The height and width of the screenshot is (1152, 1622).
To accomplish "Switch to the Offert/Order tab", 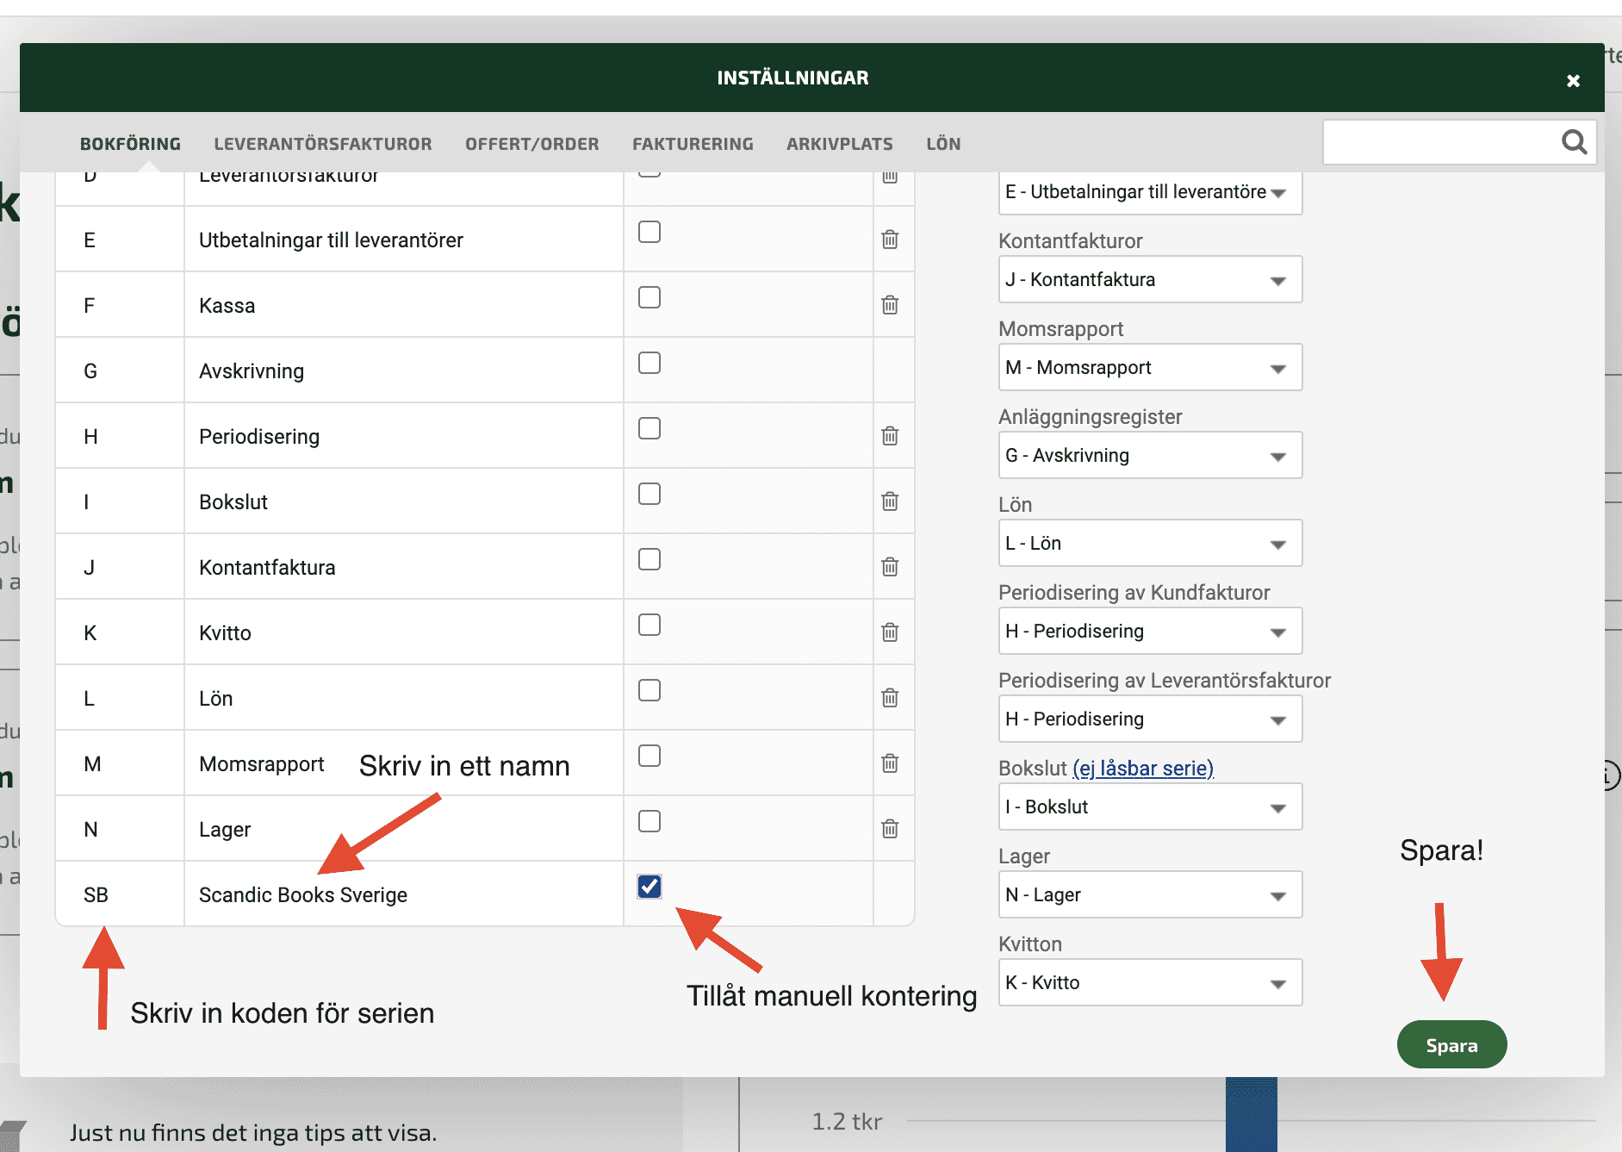I will (532, 144).
